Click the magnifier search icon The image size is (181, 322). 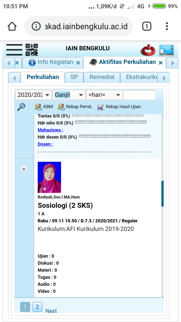(x=21, y=107)
